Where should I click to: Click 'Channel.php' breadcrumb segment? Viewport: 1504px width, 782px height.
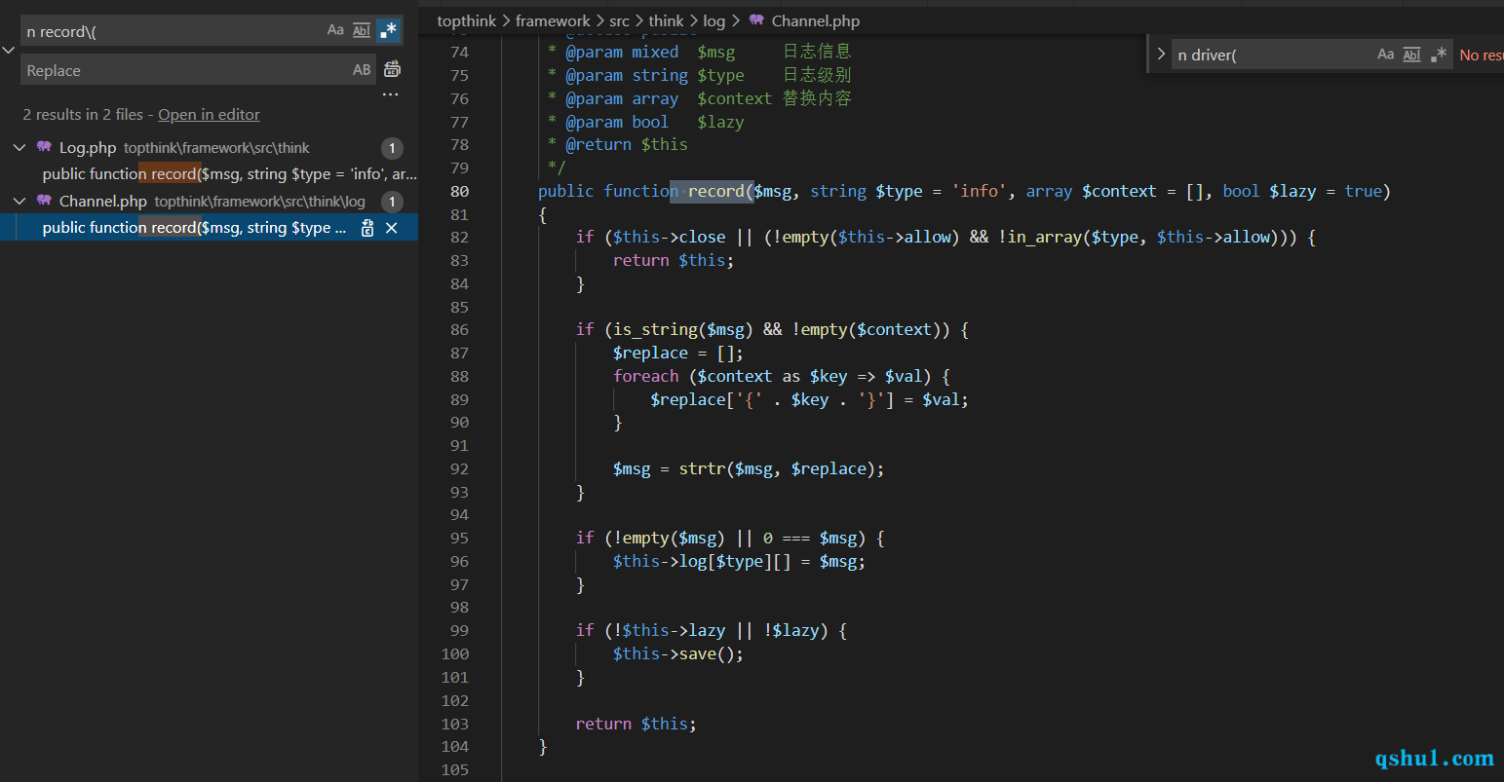point(816,20)
